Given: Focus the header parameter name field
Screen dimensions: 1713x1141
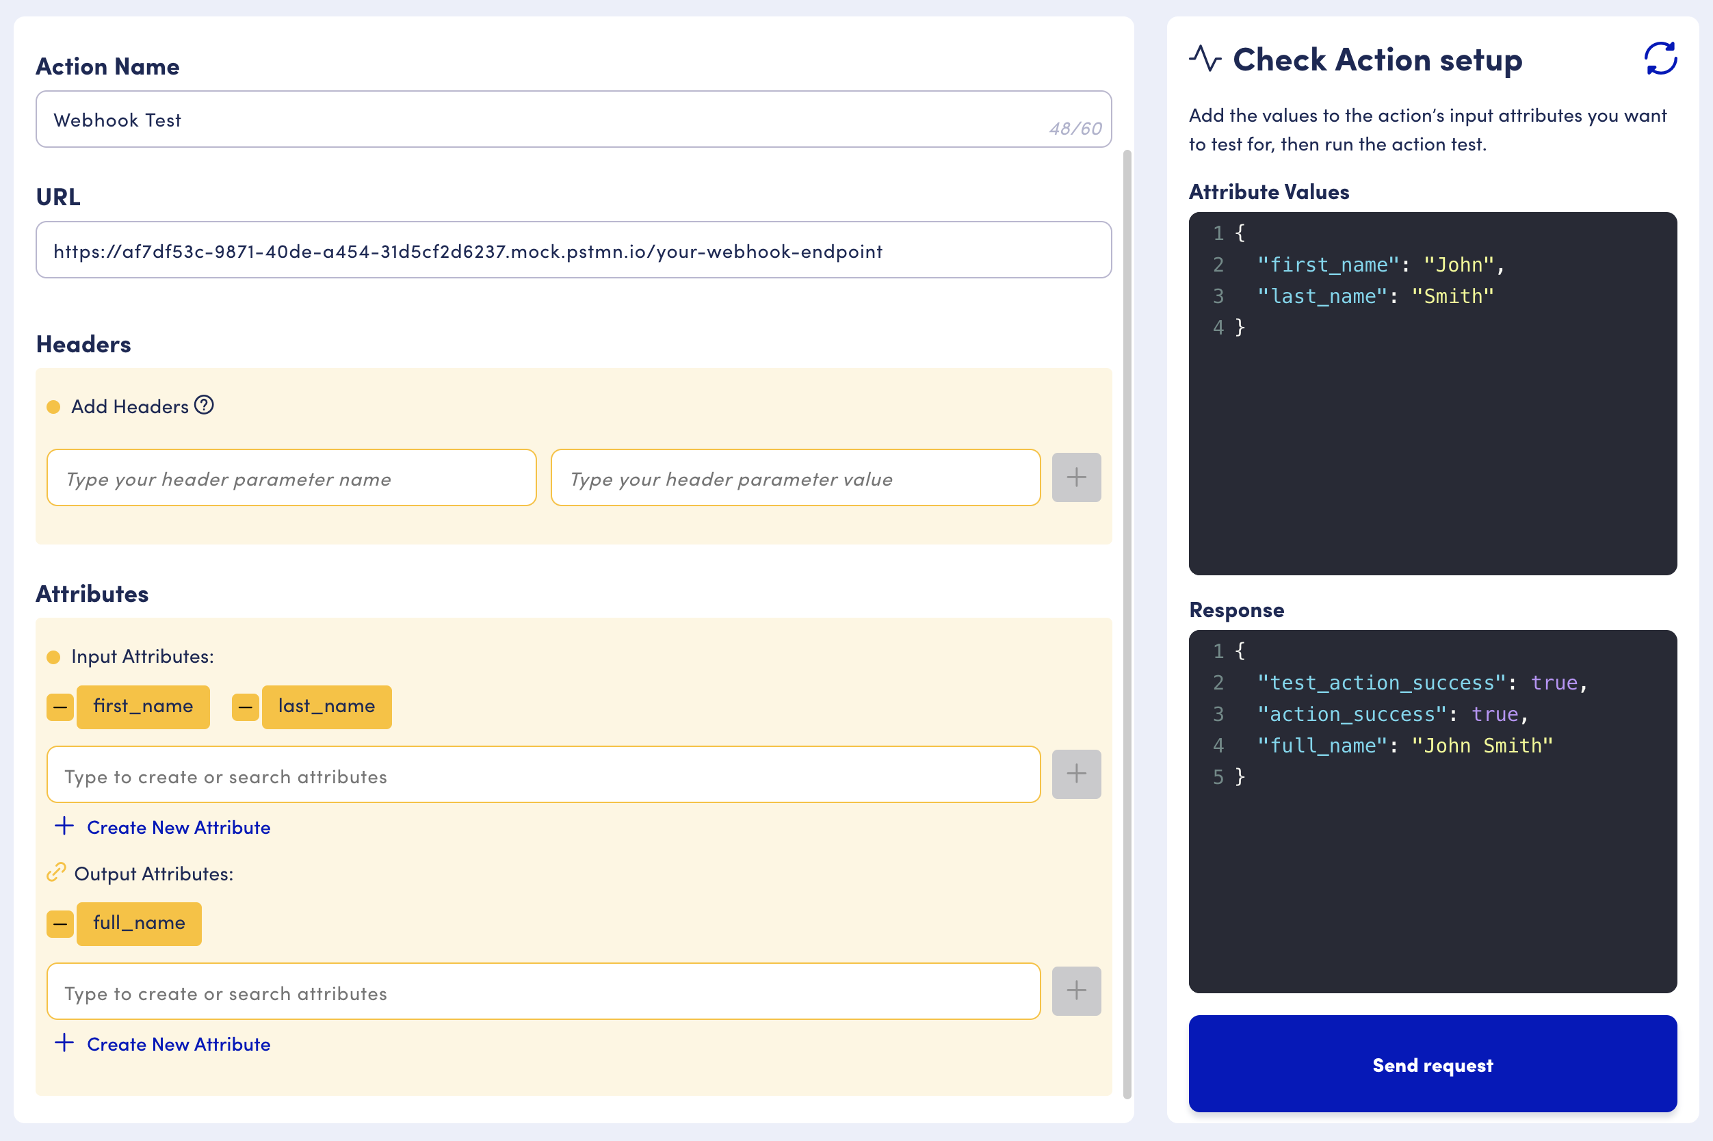Looking at the screenshot, I should coord(291,478).
